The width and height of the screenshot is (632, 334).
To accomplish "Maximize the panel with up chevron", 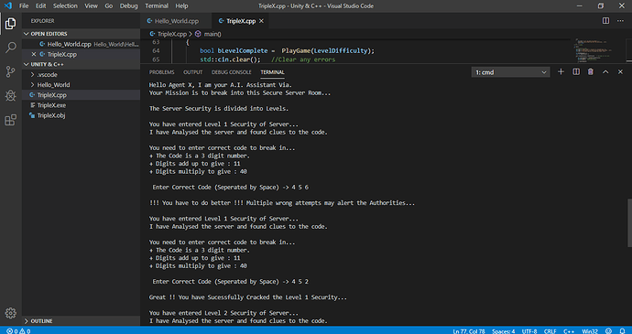I will [x=605, y=71].
